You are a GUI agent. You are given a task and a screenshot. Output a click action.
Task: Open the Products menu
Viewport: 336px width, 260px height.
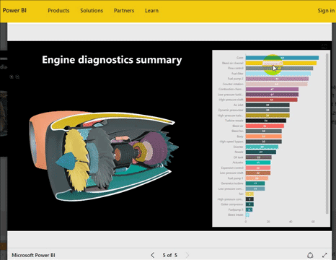point(58,11)
